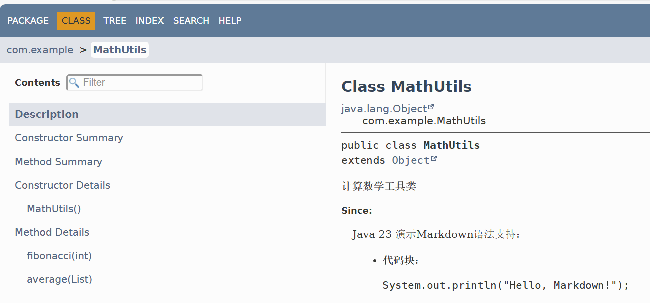The image size is (650, 303).
Task: Go to Constructor Details section
Action: pyautogui.click(x=62, y=185)
